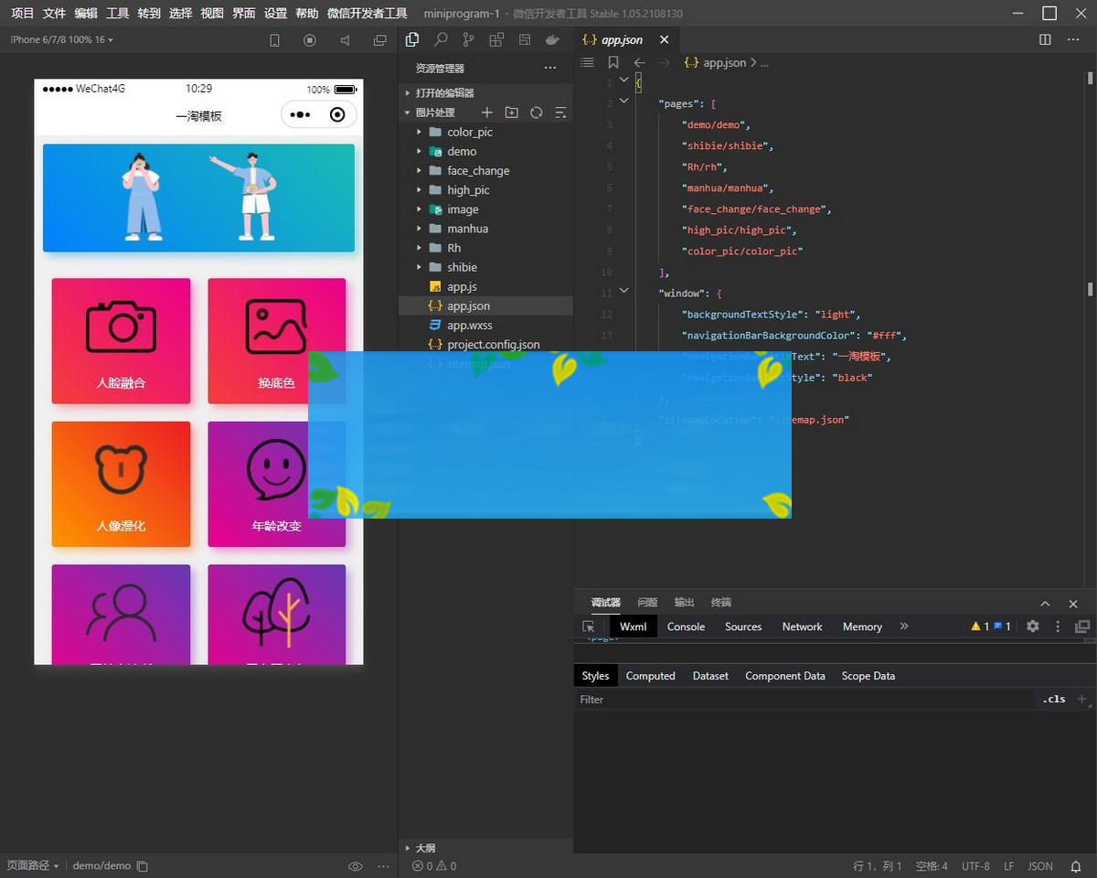
Task: Toggle preview eye icon in bottom bar
Action: [356, 866]
